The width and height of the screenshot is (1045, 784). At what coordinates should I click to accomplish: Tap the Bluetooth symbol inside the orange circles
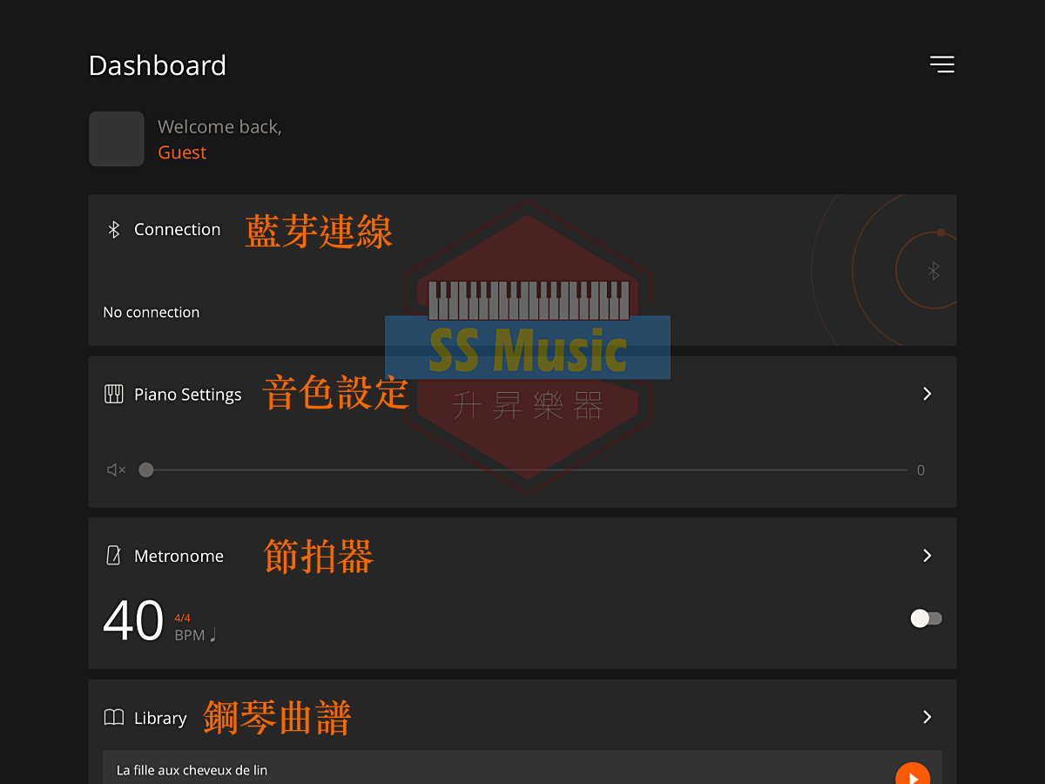pyautogui.click(x=934, y=271)
